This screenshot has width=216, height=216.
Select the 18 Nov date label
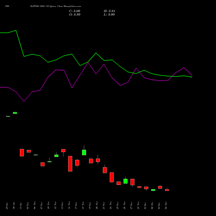[x=83, y=206]
